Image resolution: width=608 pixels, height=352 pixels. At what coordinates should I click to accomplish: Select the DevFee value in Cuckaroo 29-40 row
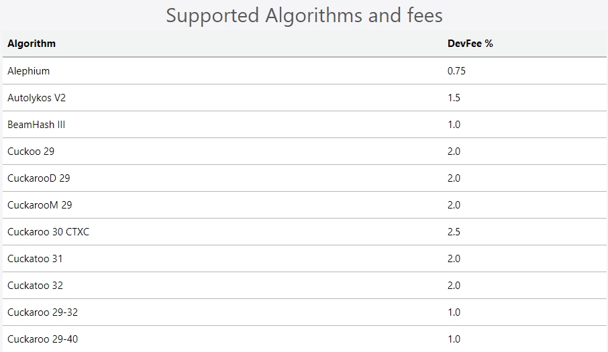[454, 339]
